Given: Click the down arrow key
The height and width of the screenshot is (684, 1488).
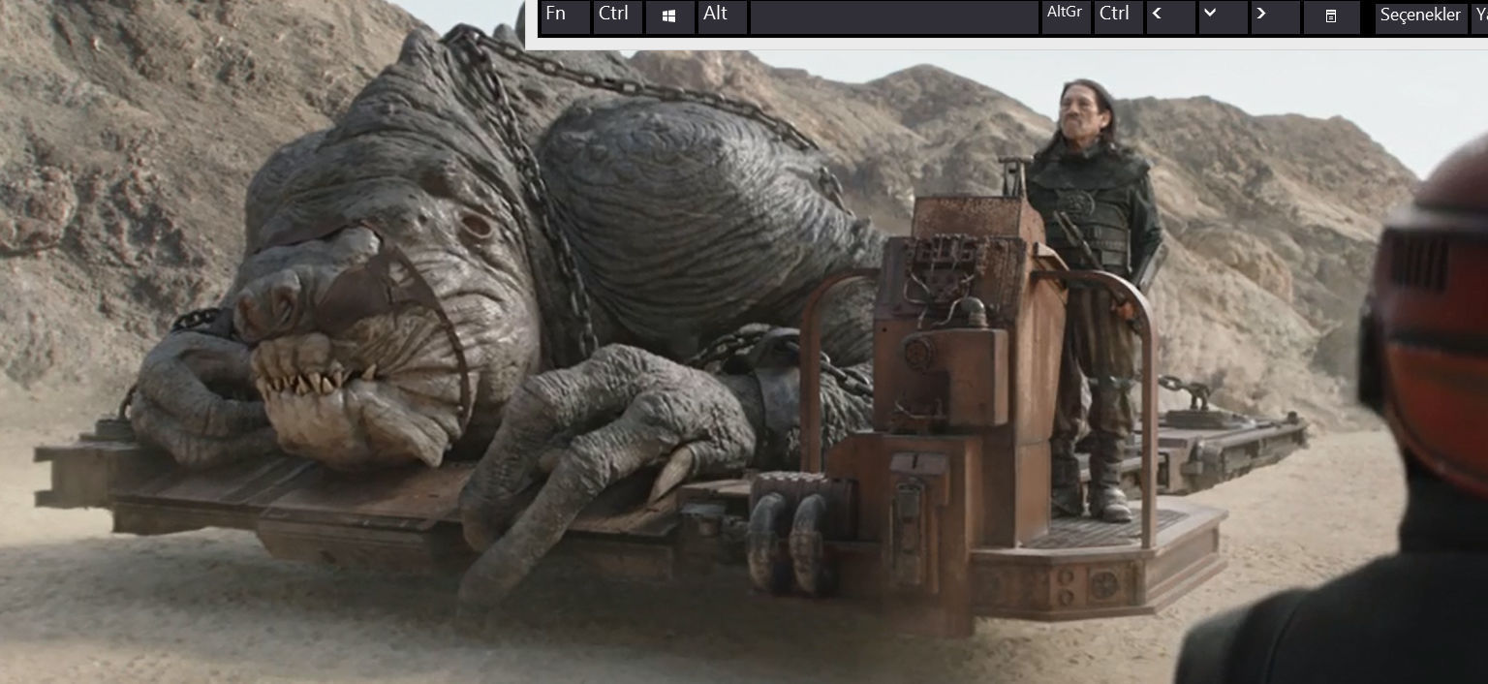Looking at the screenshot, I should [x=1223, y=16].
